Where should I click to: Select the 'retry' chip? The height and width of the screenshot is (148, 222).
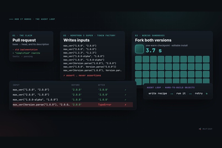point(199,93)
